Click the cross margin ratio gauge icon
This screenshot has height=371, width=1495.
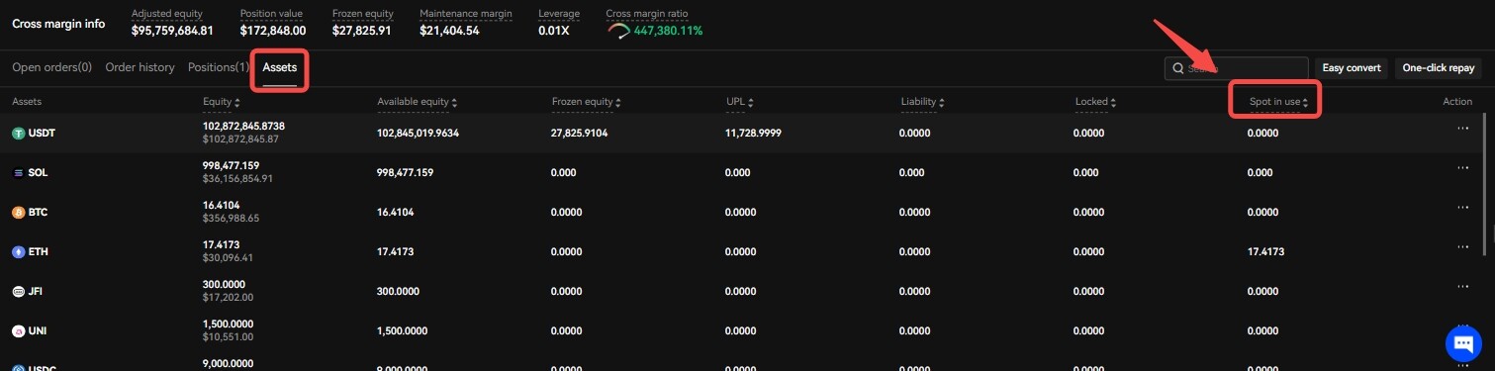[x=618, y=31]
